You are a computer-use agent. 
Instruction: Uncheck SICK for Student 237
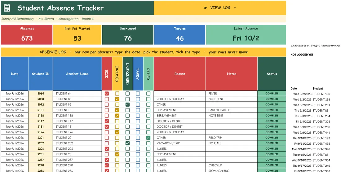coord(107,160)
